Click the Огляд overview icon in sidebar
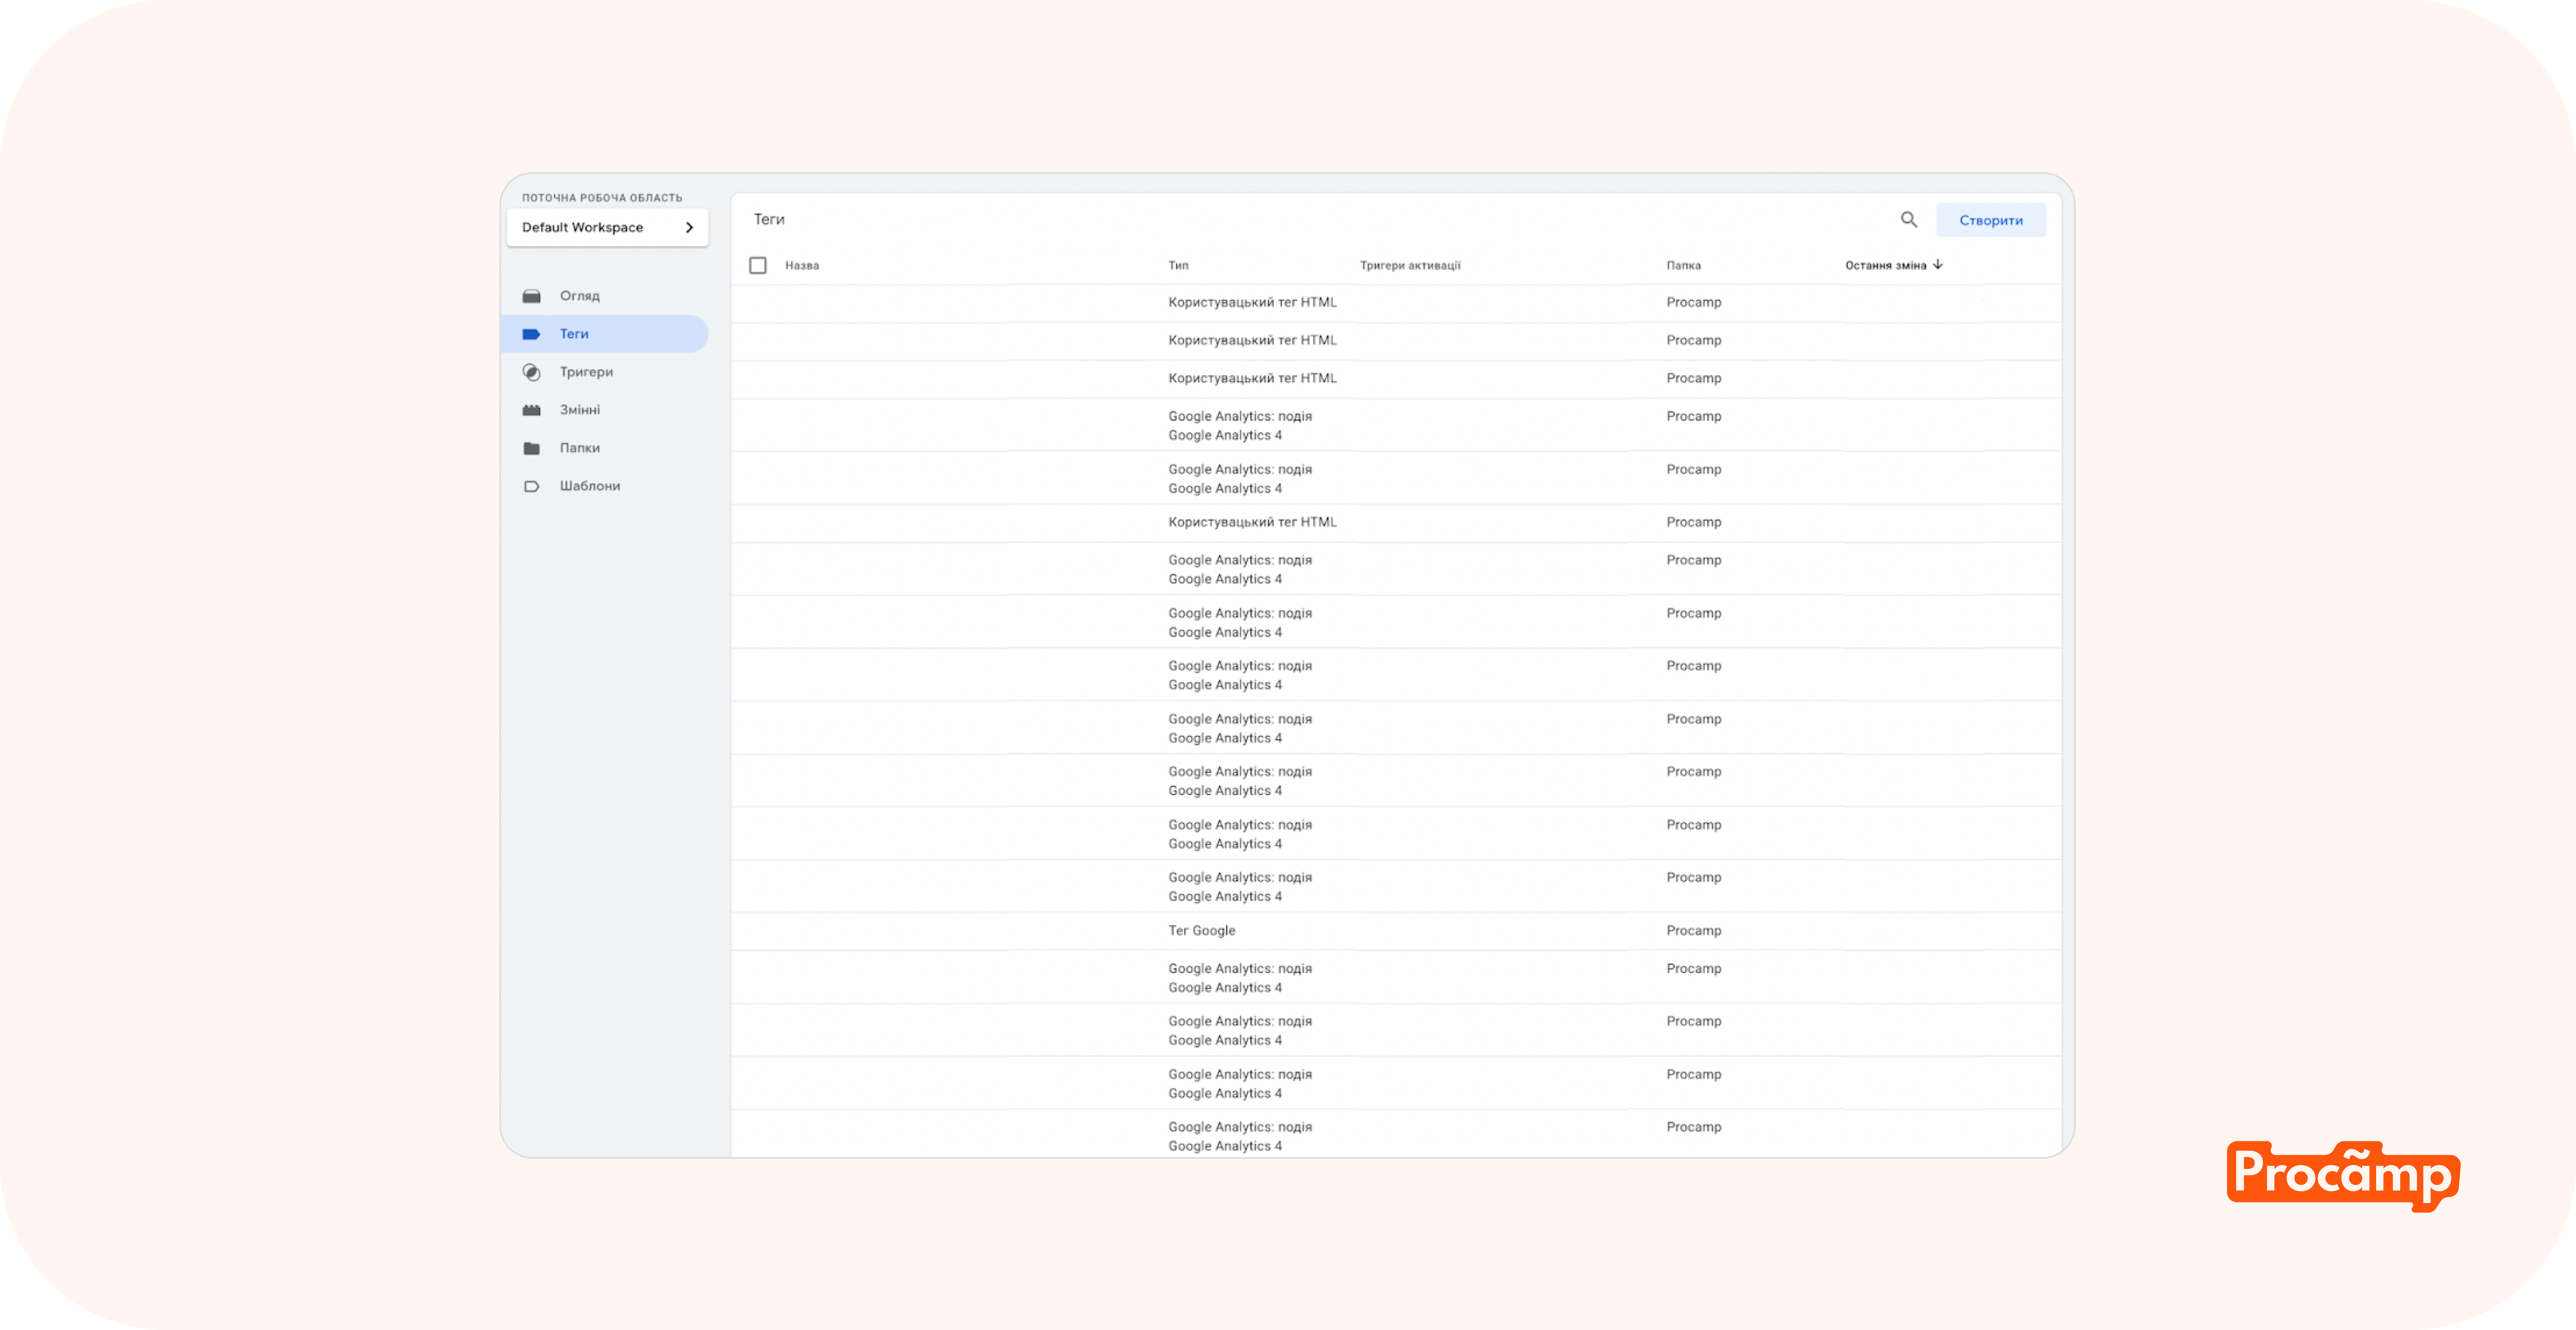The image size is (2576, 1330). tap(531, 296)
